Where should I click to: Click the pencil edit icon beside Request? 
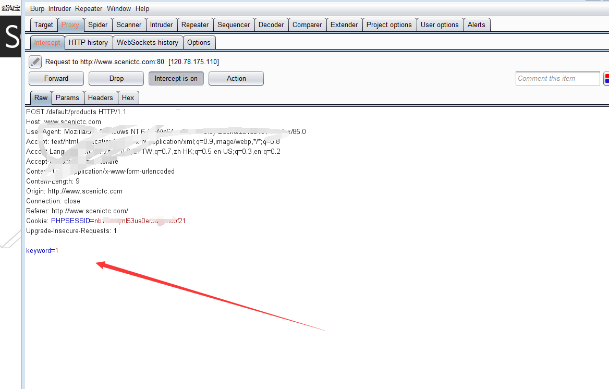[x=35, y=62]
